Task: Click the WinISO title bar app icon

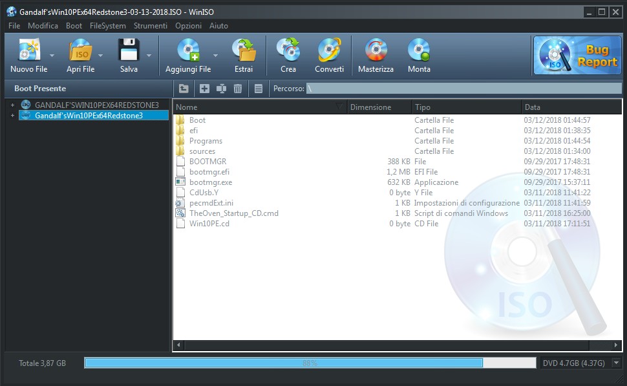Action: point(12,12)
